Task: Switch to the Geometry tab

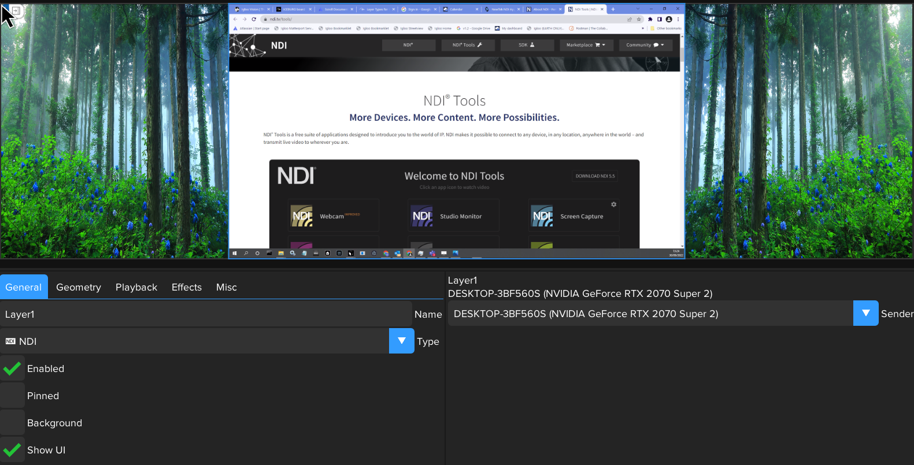Action: [79, 287]
